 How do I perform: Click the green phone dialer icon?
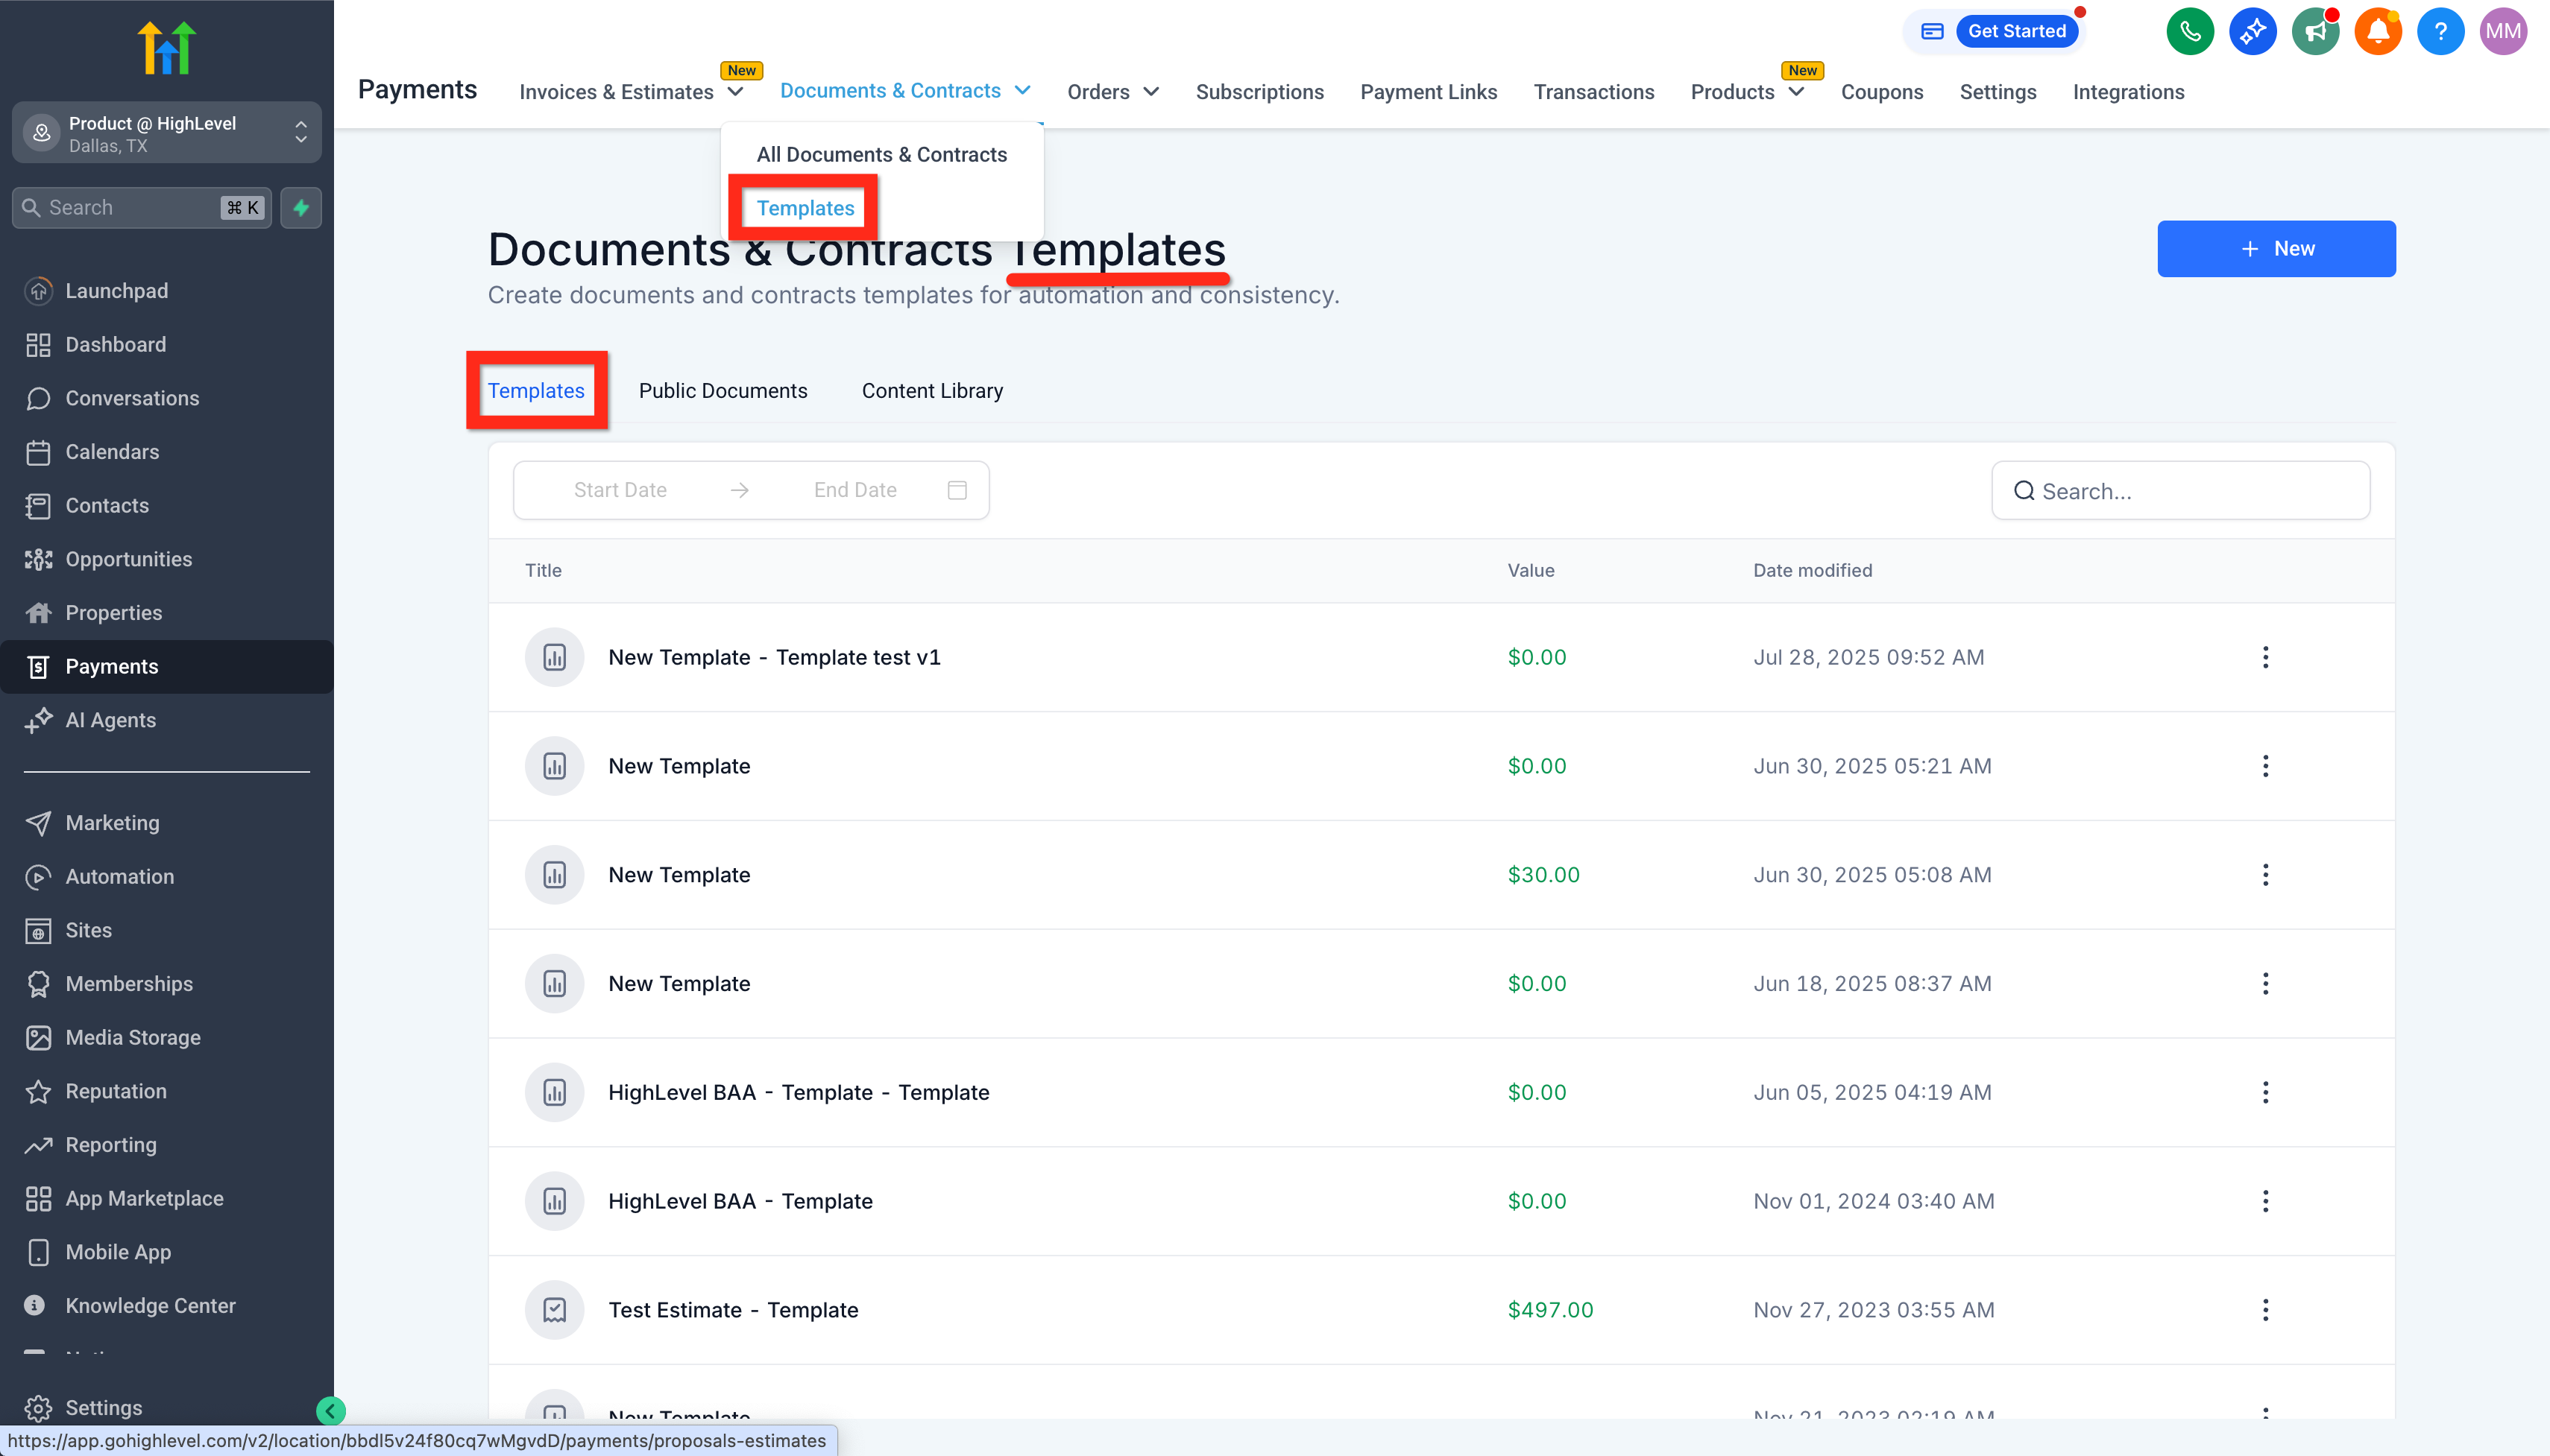pos(2189,31)
